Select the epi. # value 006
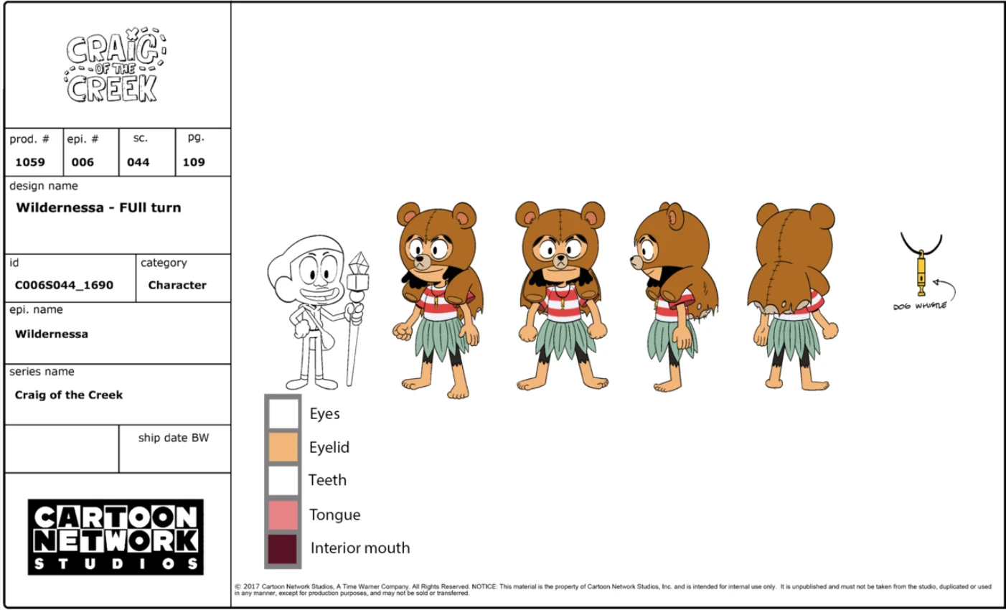The width and height of the screenshot is (1006, 610). tap(81, 162)
